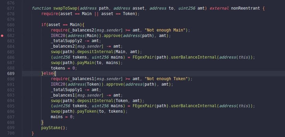285x137 pixels.
Task: Click line number 680 in gutter
Action: (x=11, y=25)
